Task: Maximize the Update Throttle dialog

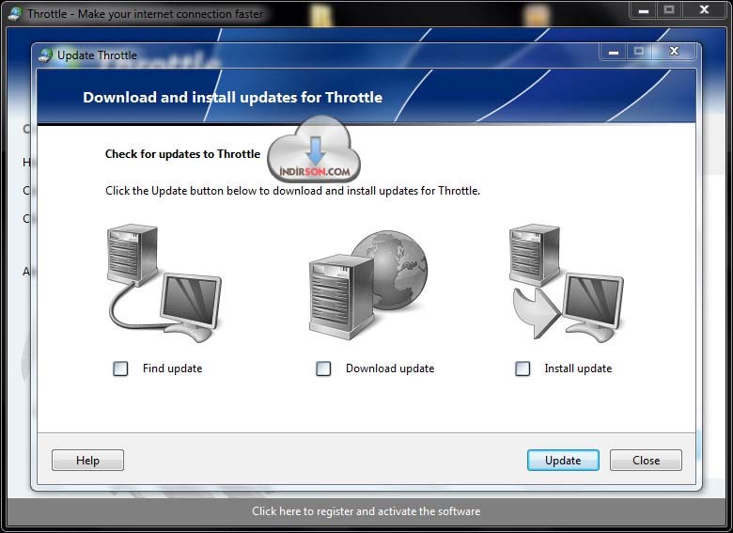Action: click(x=639, y=52)
